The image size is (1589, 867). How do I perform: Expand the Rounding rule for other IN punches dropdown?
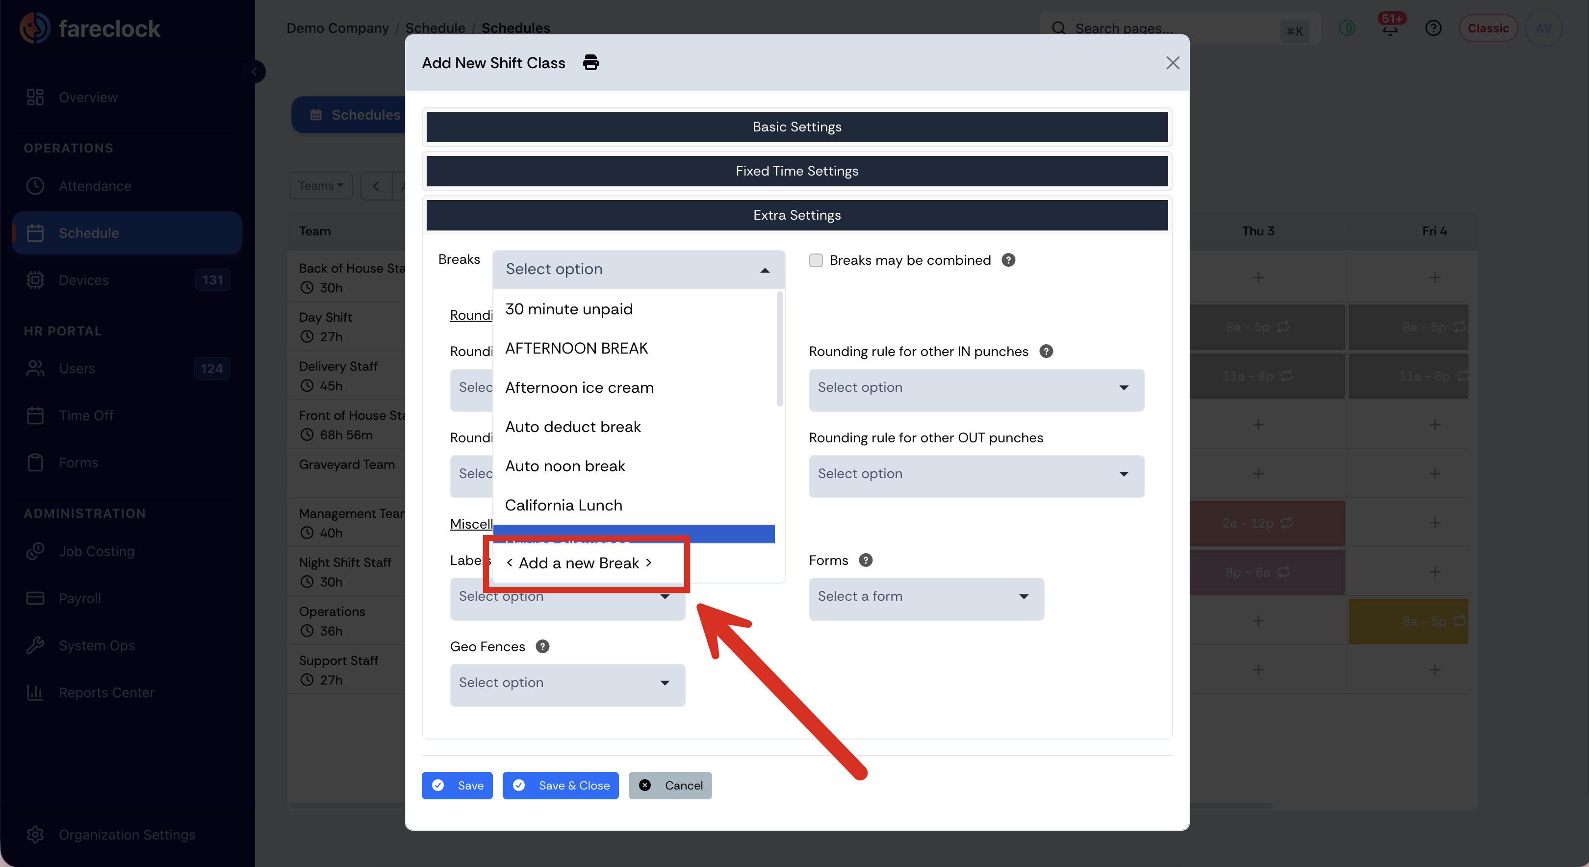point(976,388)
